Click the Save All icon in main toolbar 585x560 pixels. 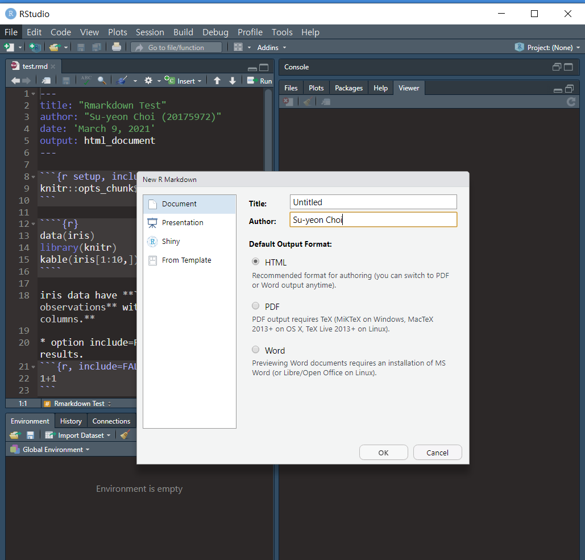click(97, 47)
